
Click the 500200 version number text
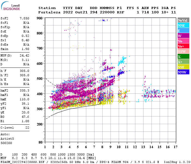6,143
